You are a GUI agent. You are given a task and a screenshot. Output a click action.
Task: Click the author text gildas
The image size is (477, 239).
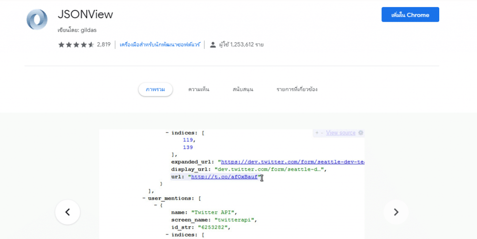pos(89,30)
